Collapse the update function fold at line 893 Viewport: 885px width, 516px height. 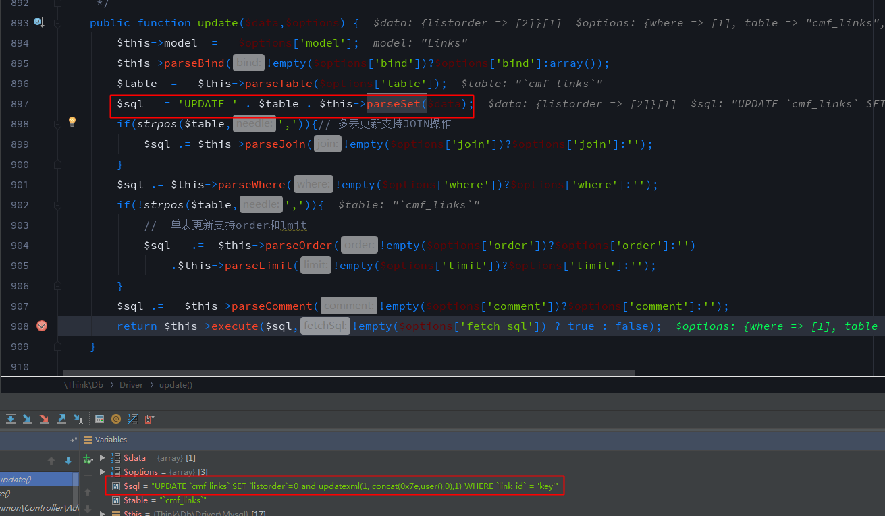tap(58, 22)
